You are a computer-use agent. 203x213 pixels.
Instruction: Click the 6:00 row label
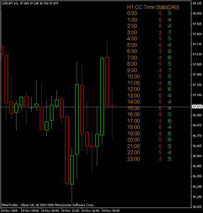[x=132, y=51]
